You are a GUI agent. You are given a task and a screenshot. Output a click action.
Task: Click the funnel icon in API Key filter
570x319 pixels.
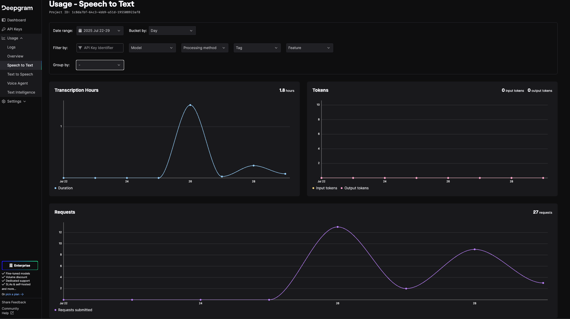80,48
